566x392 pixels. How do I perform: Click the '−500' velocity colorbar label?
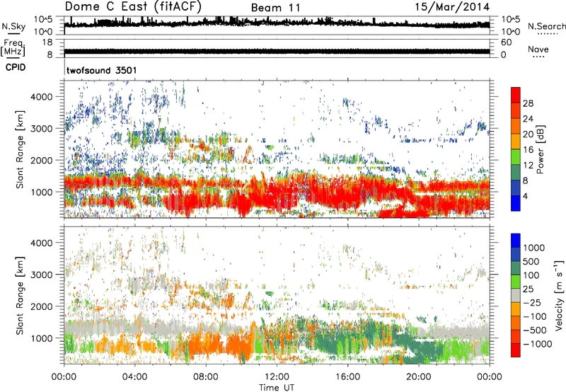[535, 330]
